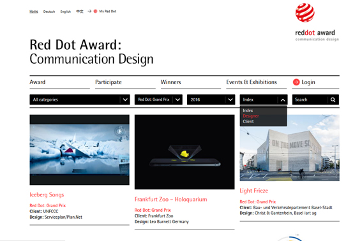Open the Participate menu
Screen dimensions: 362x241
click(109, 82)
